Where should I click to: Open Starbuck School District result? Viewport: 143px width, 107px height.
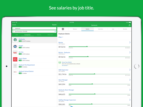tap(34, 72)
